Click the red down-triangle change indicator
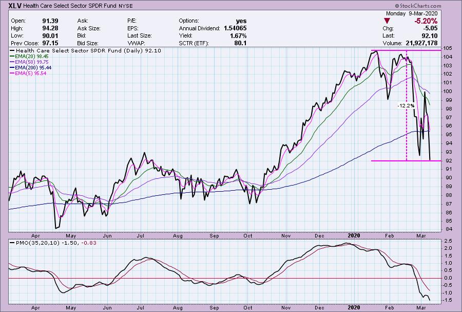Viewport: 462px width, 312px height. pos(387,21)
